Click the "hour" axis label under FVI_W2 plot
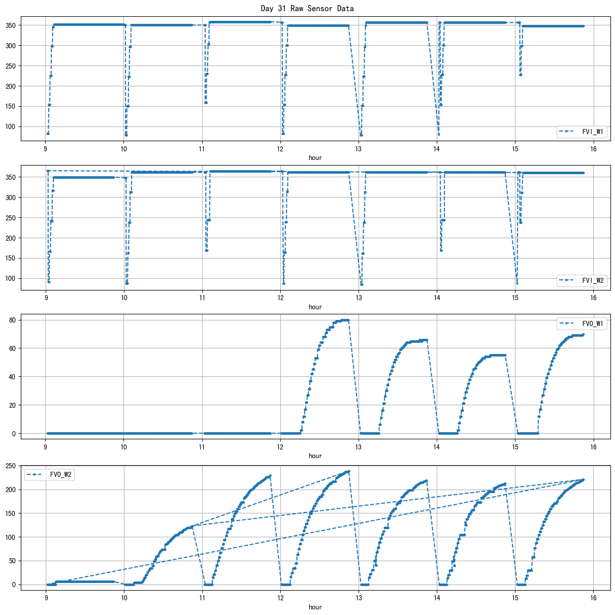Screen dimensions: 615x615 [x=315, y=307]
